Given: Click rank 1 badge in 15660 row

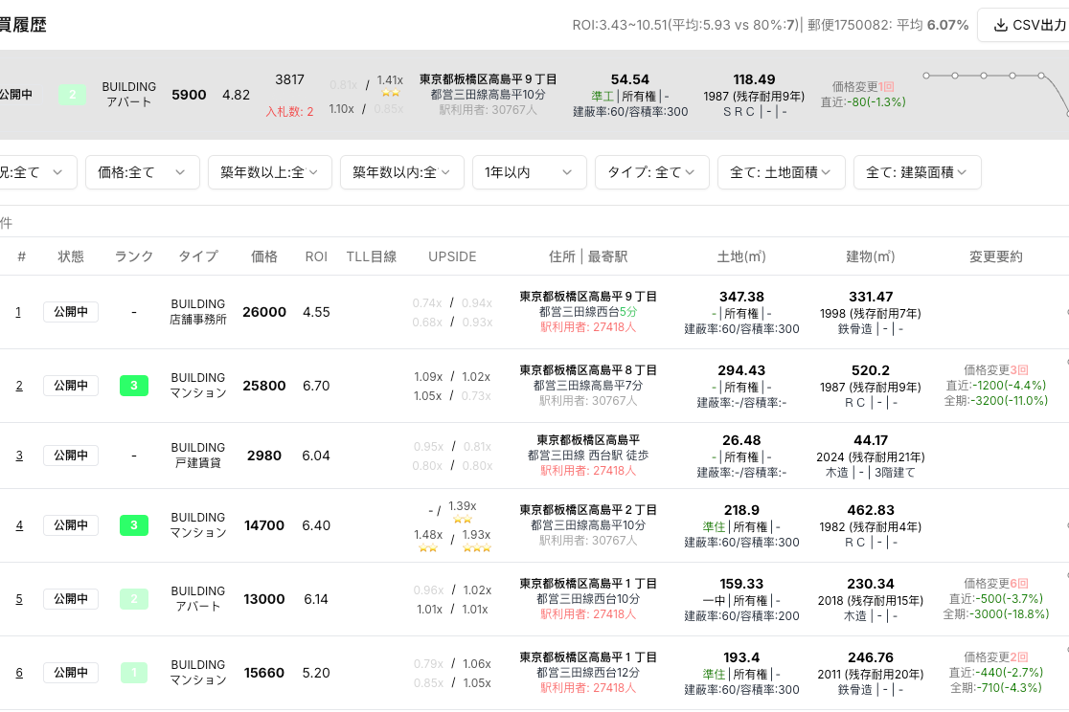Looking at the screenshot, I should click(x=134, y=673).
